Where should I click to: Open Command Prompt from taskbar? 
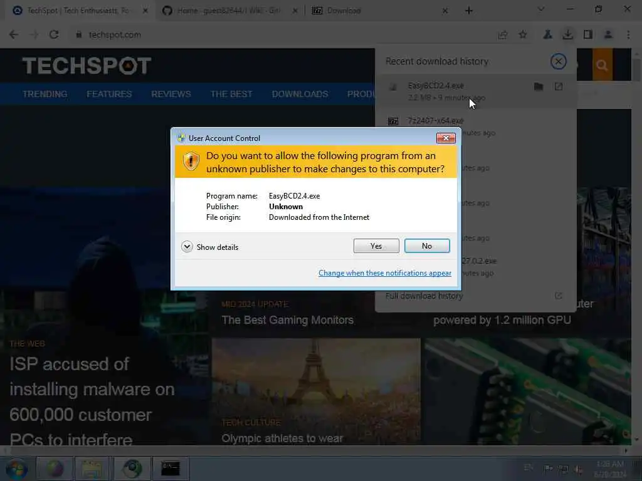pyautogui.click(x=171, y=468)
